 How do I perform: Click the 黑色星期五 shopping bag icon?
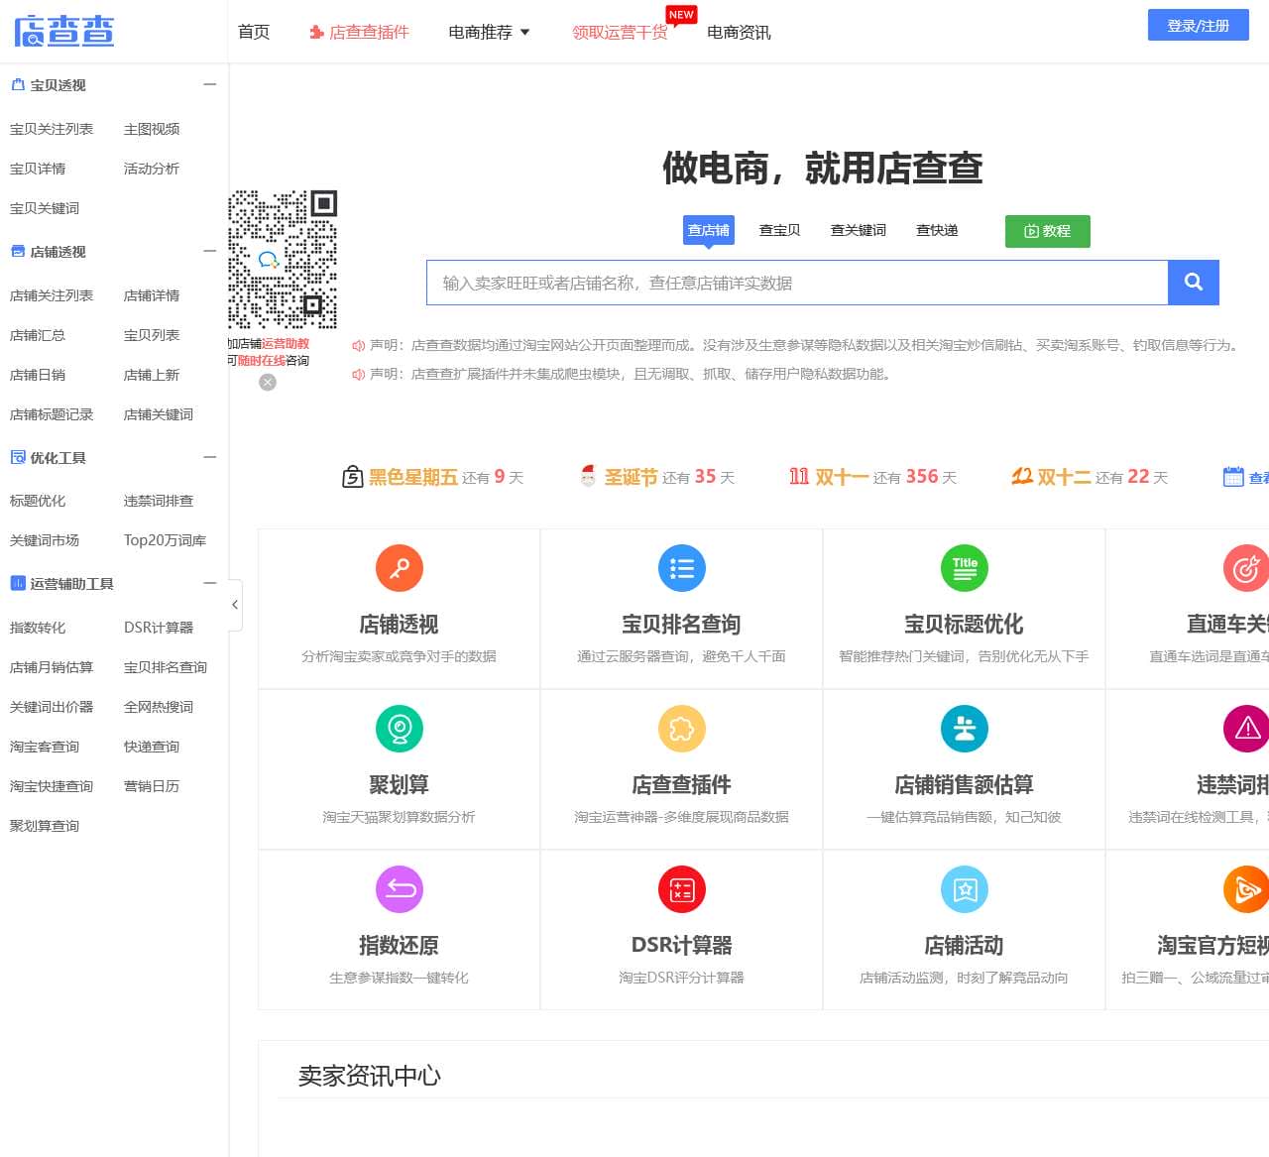(x=352, y=477)
